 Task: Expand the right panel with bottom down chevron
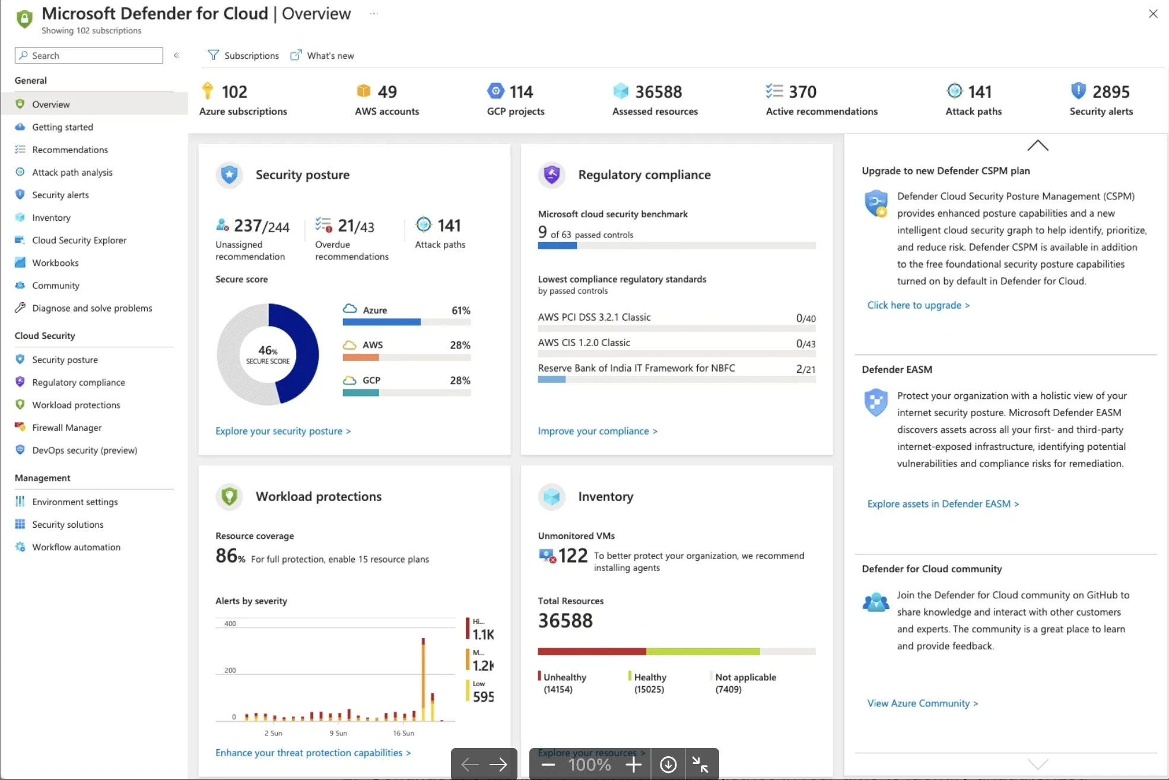(1038, 763)
